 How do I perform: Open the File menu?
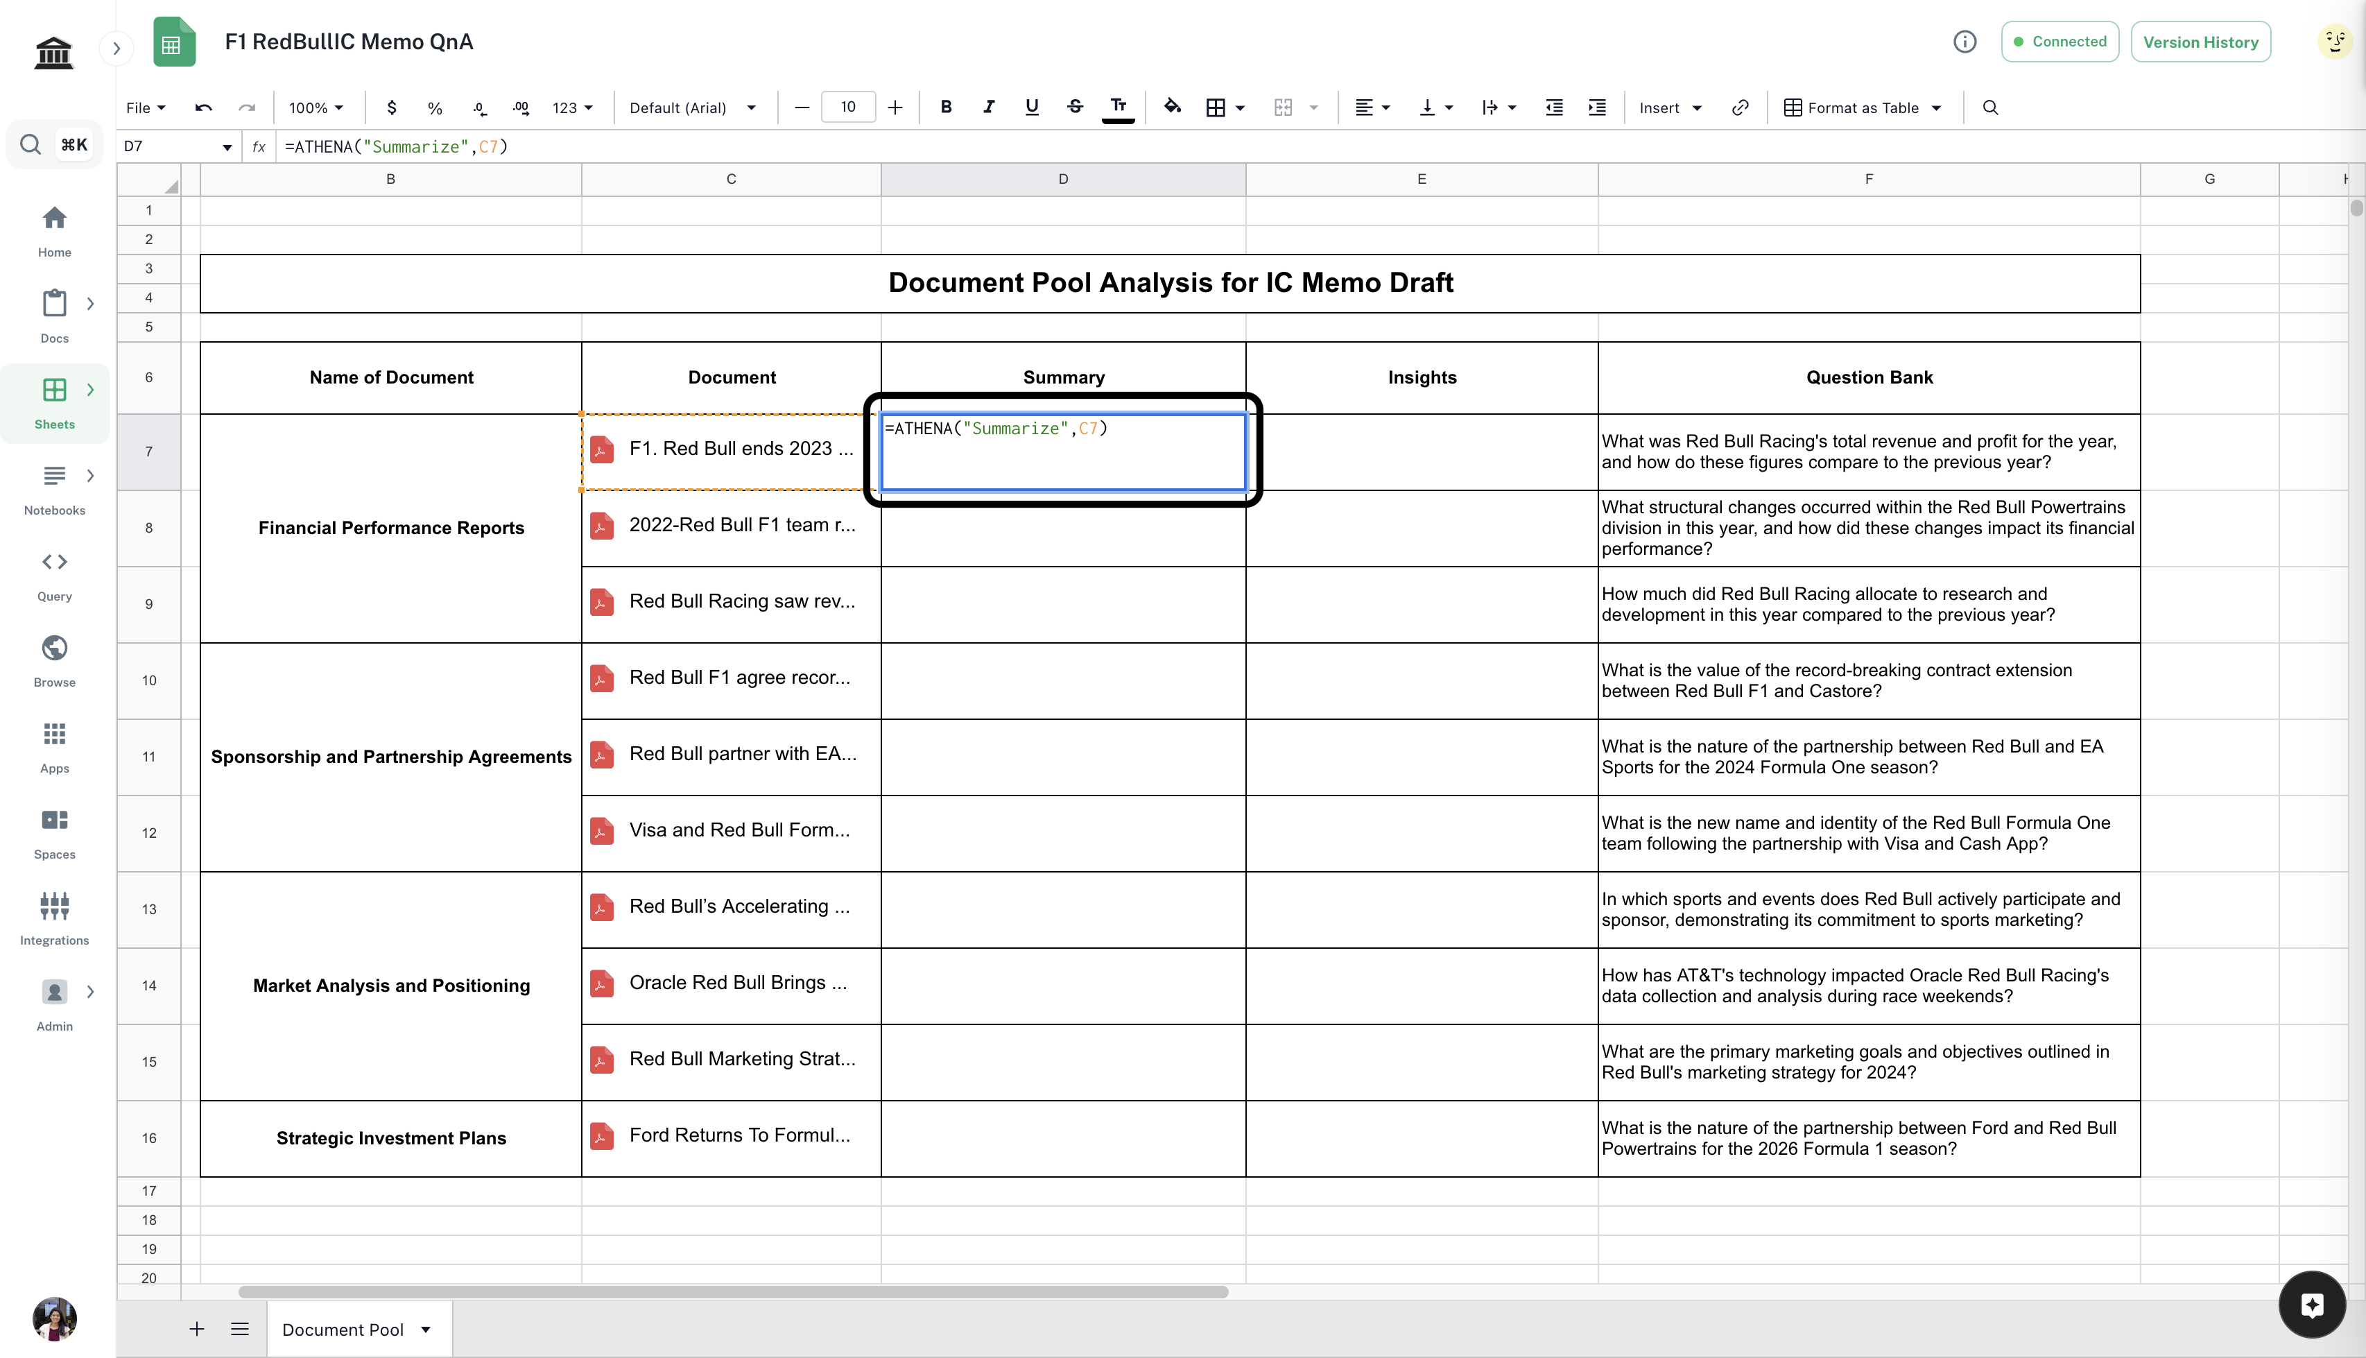point(146,108)
